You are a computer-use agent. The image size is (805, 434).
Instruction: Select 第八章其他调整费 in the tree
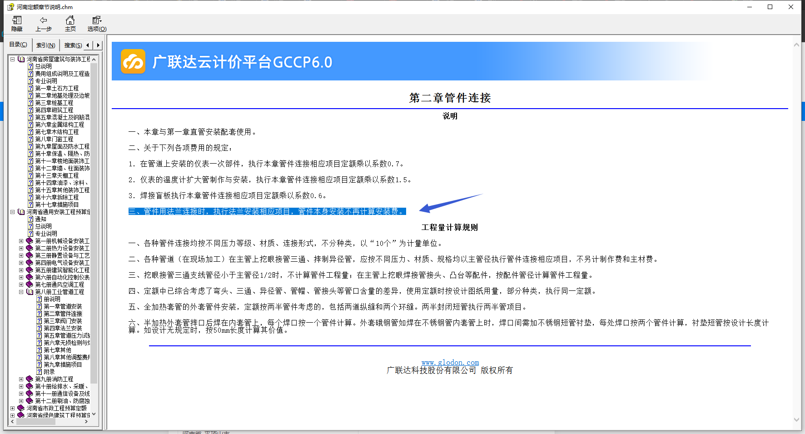[x=67, y=357]
